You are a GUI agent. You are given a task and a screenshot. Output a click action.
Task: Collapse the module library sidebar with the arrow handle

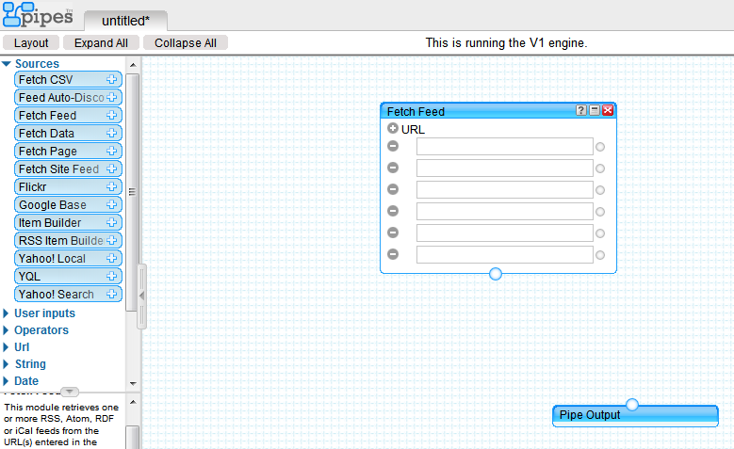(x=141, y=296)
